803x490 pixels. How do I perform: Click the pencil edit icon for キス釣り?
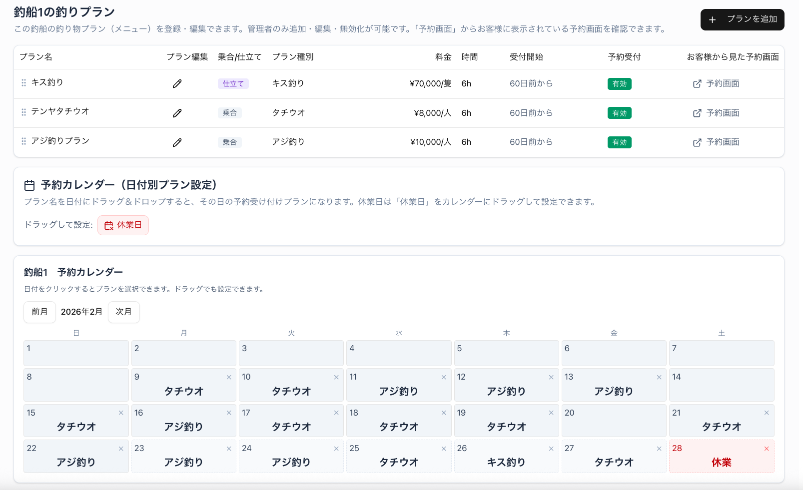pyautogui.click(x=177, y=84)
